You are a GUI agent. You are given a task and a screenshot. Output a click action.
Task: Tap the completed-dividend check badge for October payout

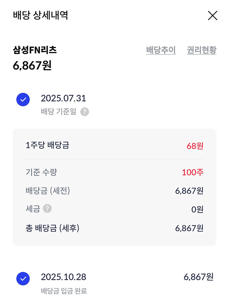pyautogui.click(x=23, y=278)
